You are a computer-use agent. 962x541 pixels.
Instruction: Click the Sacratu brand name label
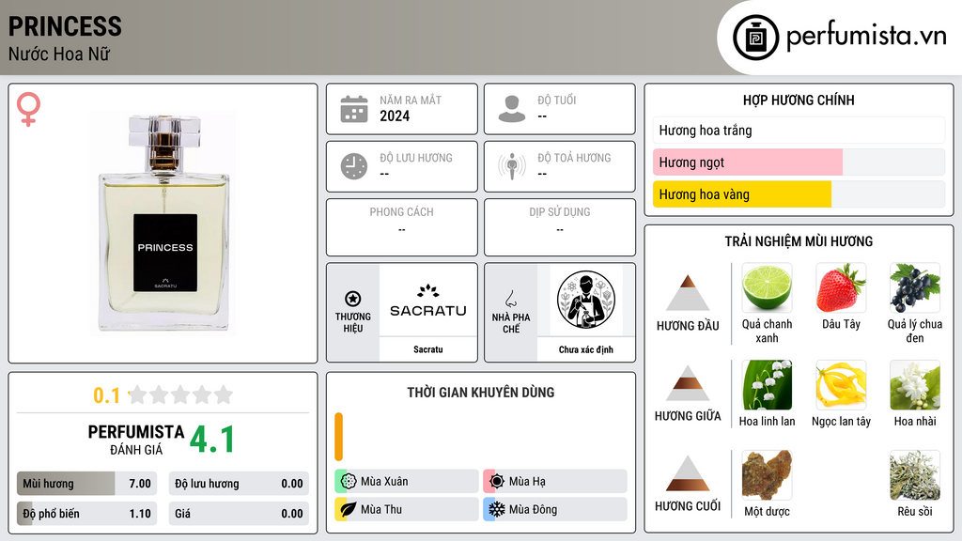click(x=428, y=349)
